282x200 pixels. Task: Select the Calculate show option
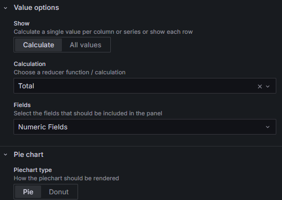(39, 45)
